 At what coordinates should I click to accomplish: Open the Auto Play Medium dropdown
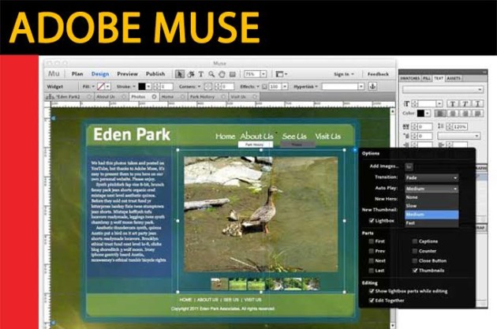[x=432, y=189]
